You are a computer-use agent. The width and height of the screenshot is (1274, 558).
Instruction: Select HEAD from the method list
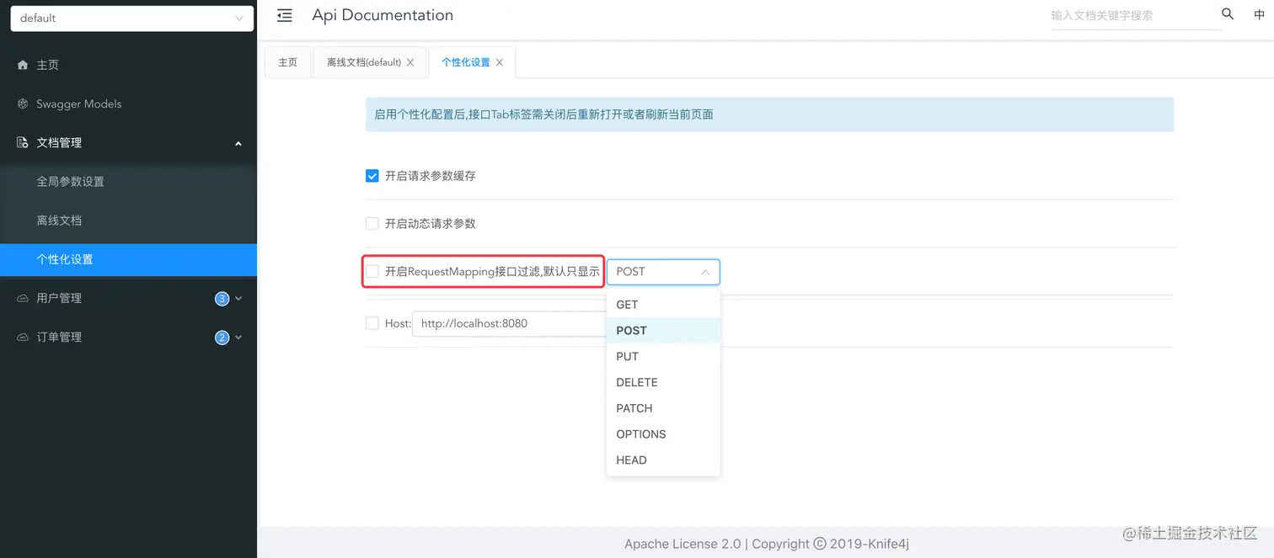[663, 460]
